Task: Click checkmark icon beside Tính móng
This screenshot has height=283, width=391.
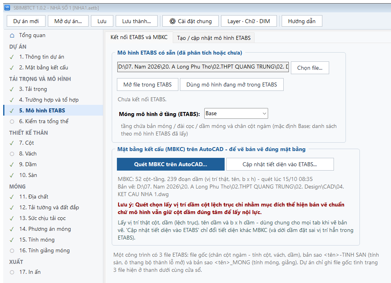Action: pos(12,240)
